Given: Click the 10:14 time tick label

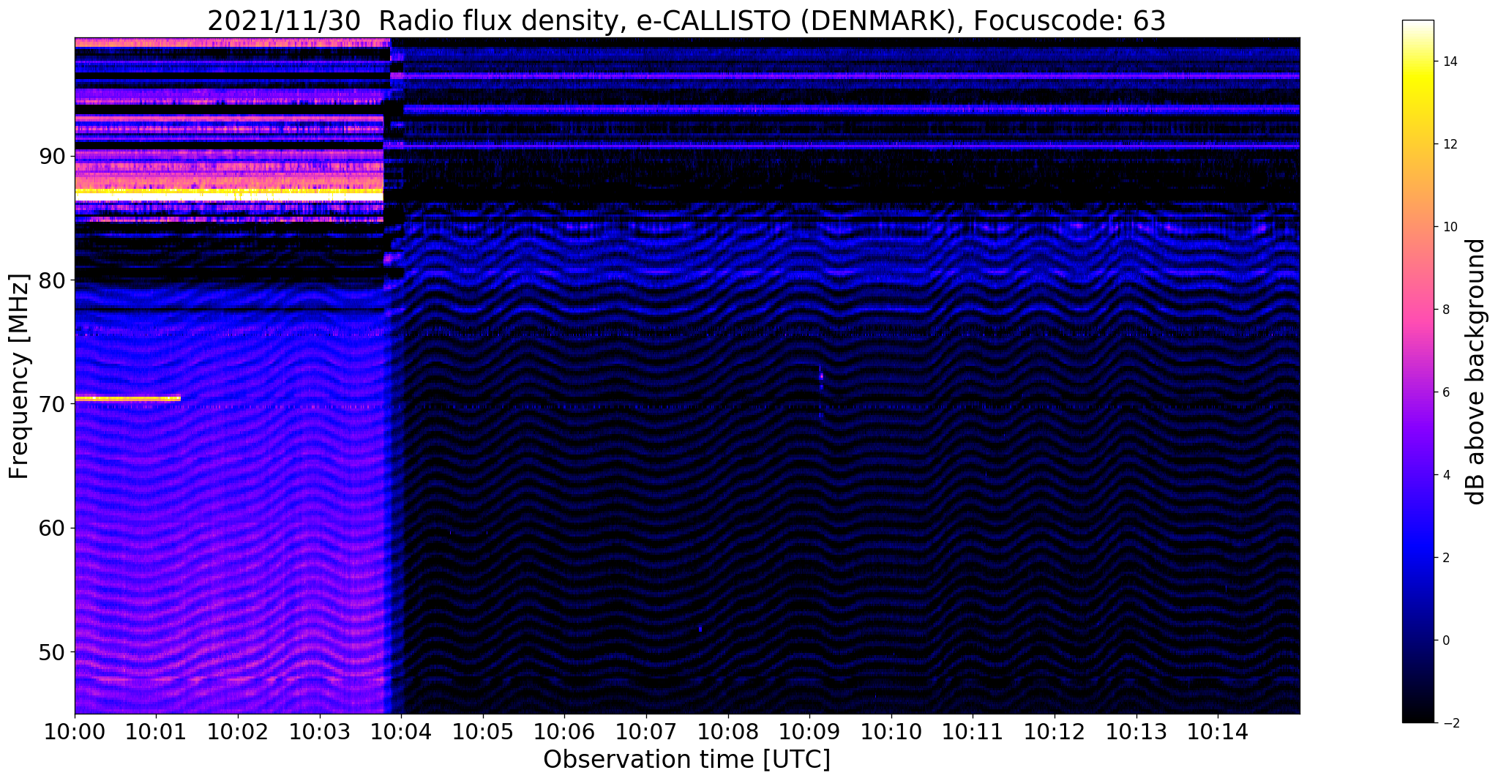Looking at the screenshot, I should [x=1218, y=732].
